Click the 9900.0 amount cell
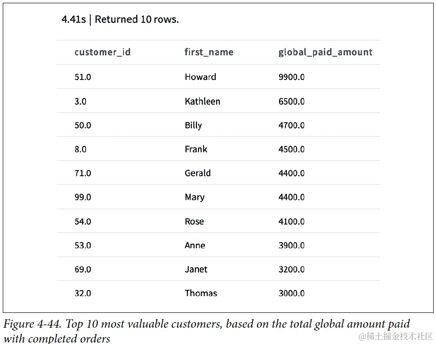 coord(292,77)
